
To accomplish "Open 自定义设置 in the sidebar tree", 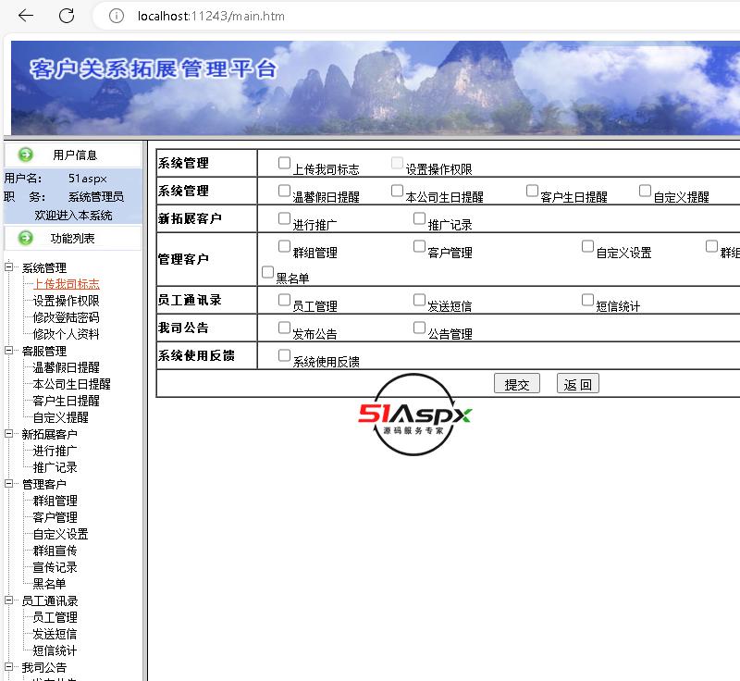I will tap(61, 534).
